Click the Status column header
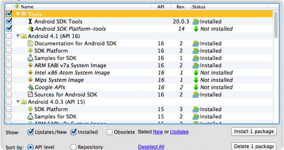 [x=230, y=7]
